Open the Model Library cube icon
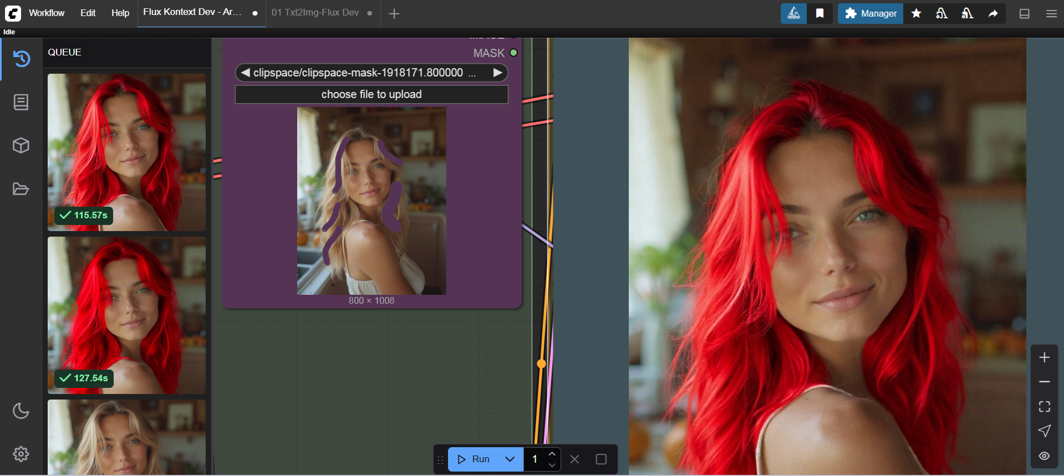Image resolution: width=1064 pixels, height=476 pixels. [21, 145]
